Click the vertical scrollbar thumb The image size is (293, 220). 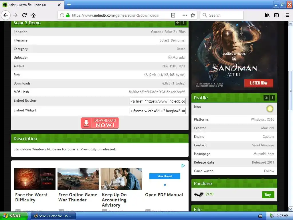291,91
